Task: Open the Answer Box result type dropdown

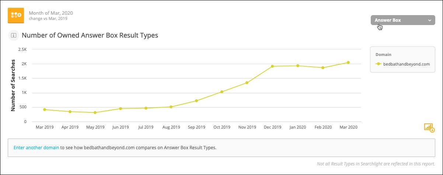Action: coord(403,20)
